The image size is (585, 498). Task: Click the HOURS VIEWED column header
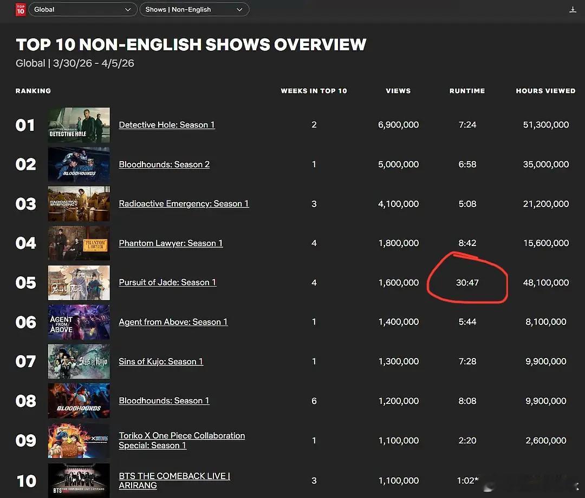[x=545, y=91]
